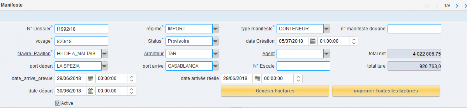Open the port arrive CASABLANCA dropdown
The width and height of the screenshot is (467, 108).
coord(216,66)
